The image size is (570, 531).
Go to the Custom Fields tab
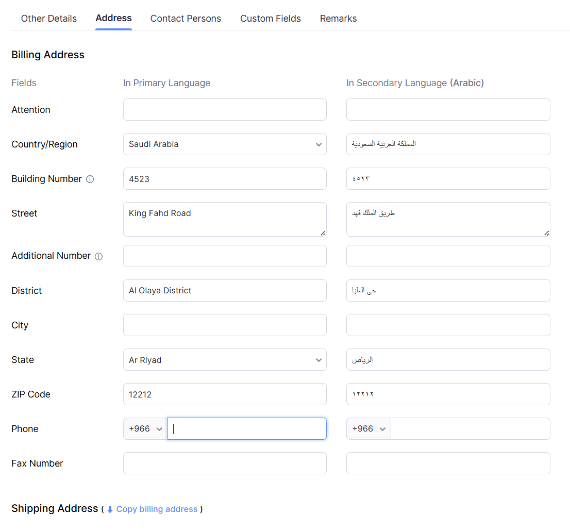pos(271,19)
